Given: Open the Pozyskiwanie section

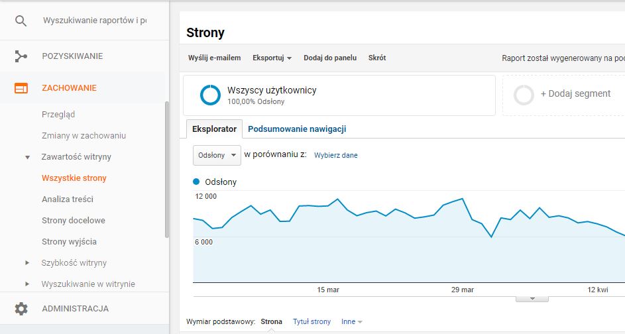Looking at the screenshot, I should tap(72, 56).
